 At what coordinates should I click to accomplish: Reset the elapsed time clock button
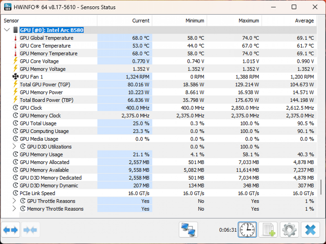(247, 230)
